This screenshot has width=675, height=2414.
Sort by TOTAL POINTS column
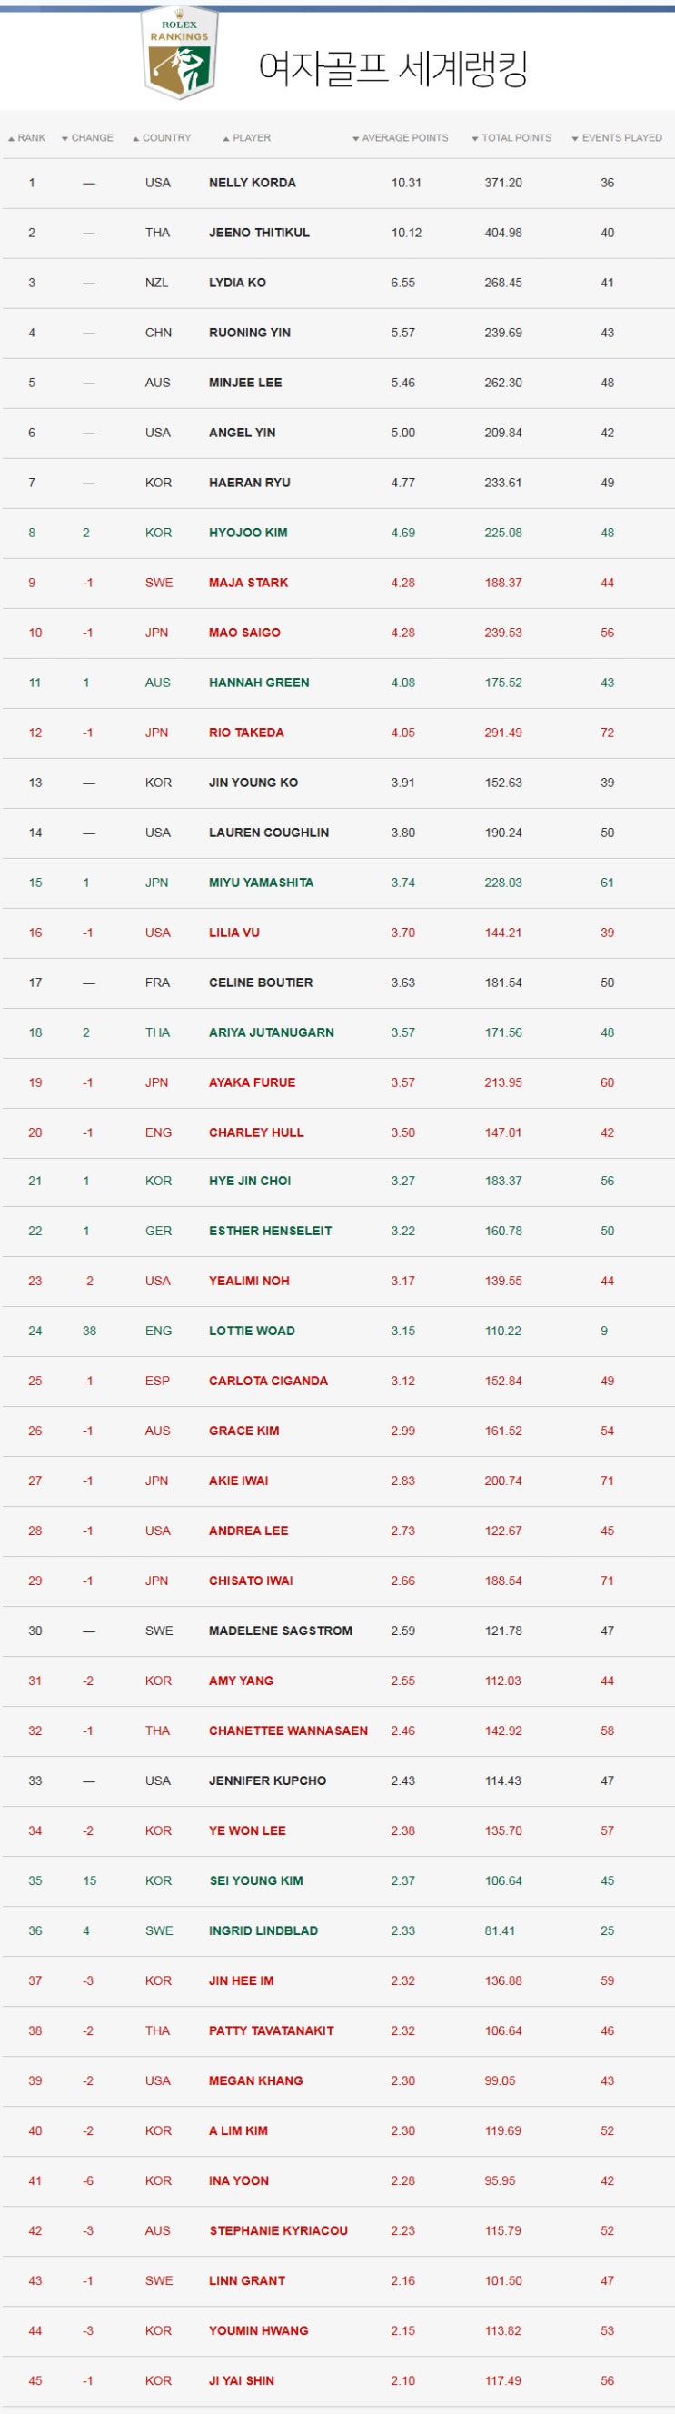(511, 138)
